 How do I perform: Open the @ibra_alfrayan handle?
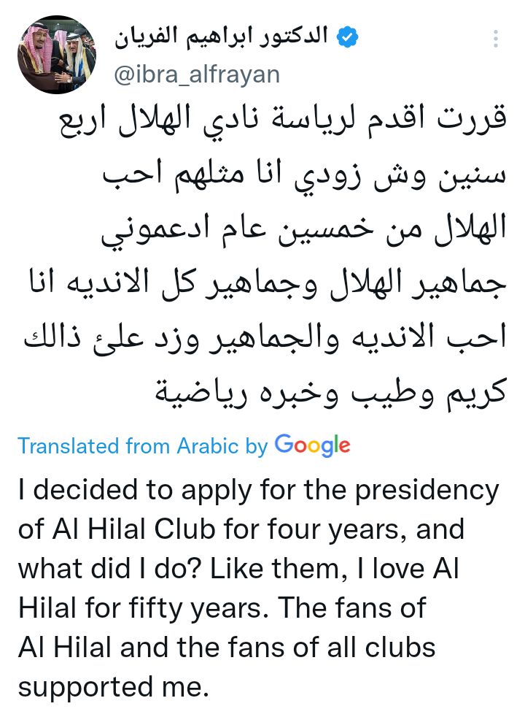pos(197,74)
